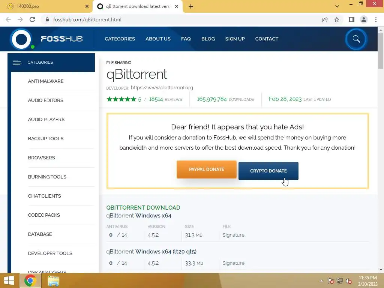Click the muted volume tray icon
Image resolution: width=384 pixels, height=288 pixels.
point(348,281)
